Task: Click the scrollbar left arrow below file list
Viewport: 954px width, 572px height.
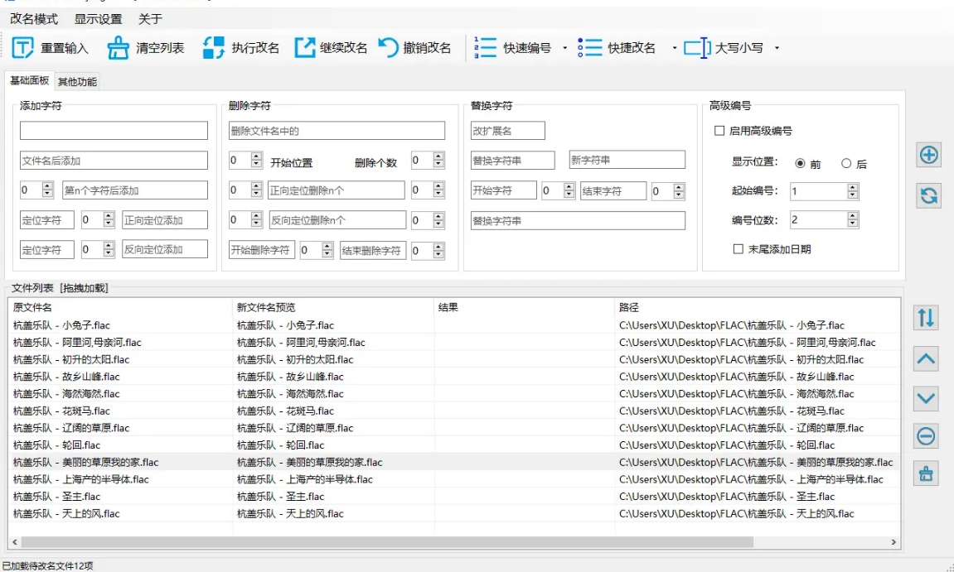Action: pos(15,541)
